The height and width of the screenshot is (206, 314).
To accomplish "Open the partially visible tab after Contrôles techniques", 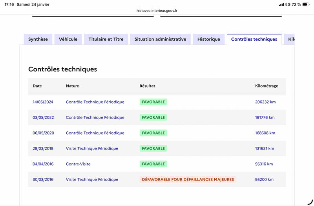I will [290, 39].
